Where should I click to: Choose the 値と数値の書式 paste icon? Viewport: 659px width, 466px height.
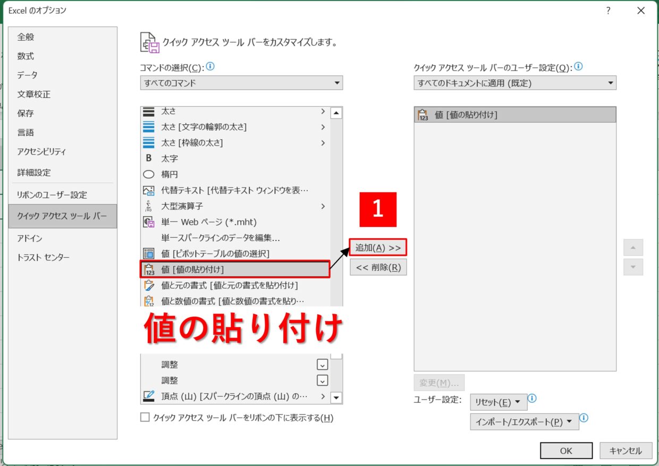149,301
